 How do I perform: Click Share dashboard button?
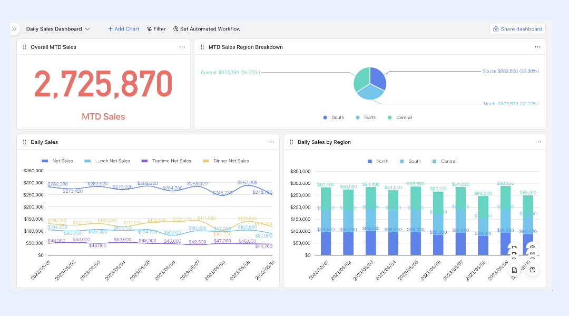coord(517,29)
